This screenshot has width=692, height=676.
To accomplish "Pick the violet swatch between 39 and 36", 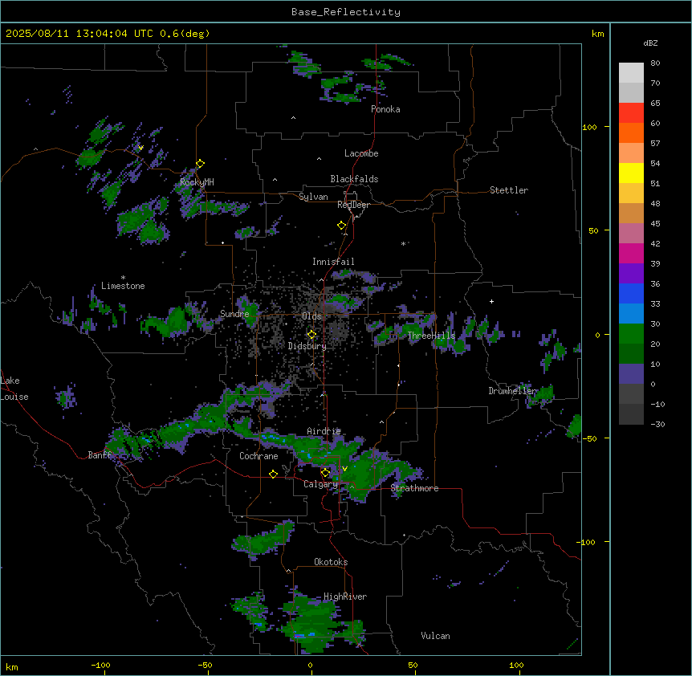I will (x=631, y=273).
